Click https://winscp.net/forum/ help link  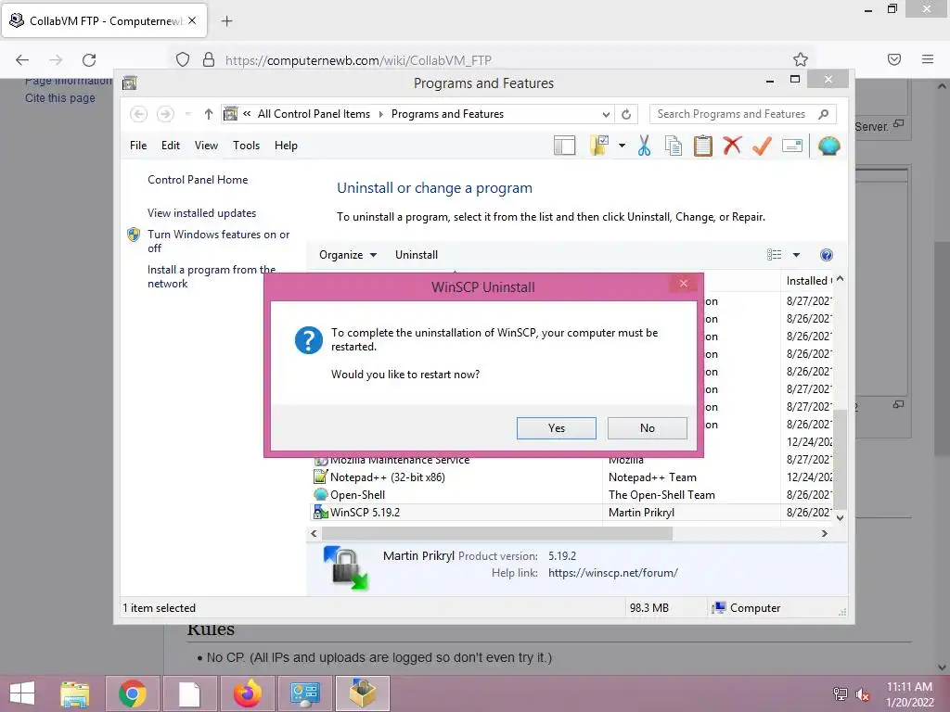click(x=612, y=573)
